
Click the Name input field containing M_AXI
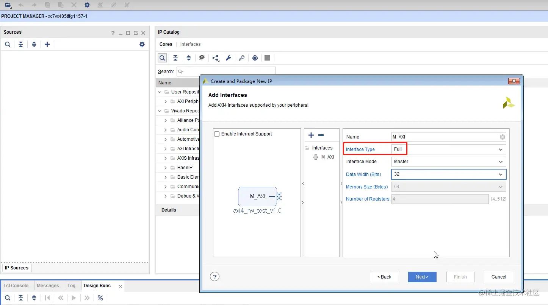449,137
